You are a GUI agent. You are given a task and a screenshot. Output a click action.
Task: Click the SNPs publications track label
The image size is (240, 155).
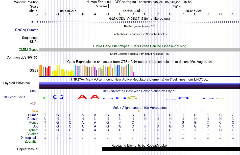click(34, 42)
